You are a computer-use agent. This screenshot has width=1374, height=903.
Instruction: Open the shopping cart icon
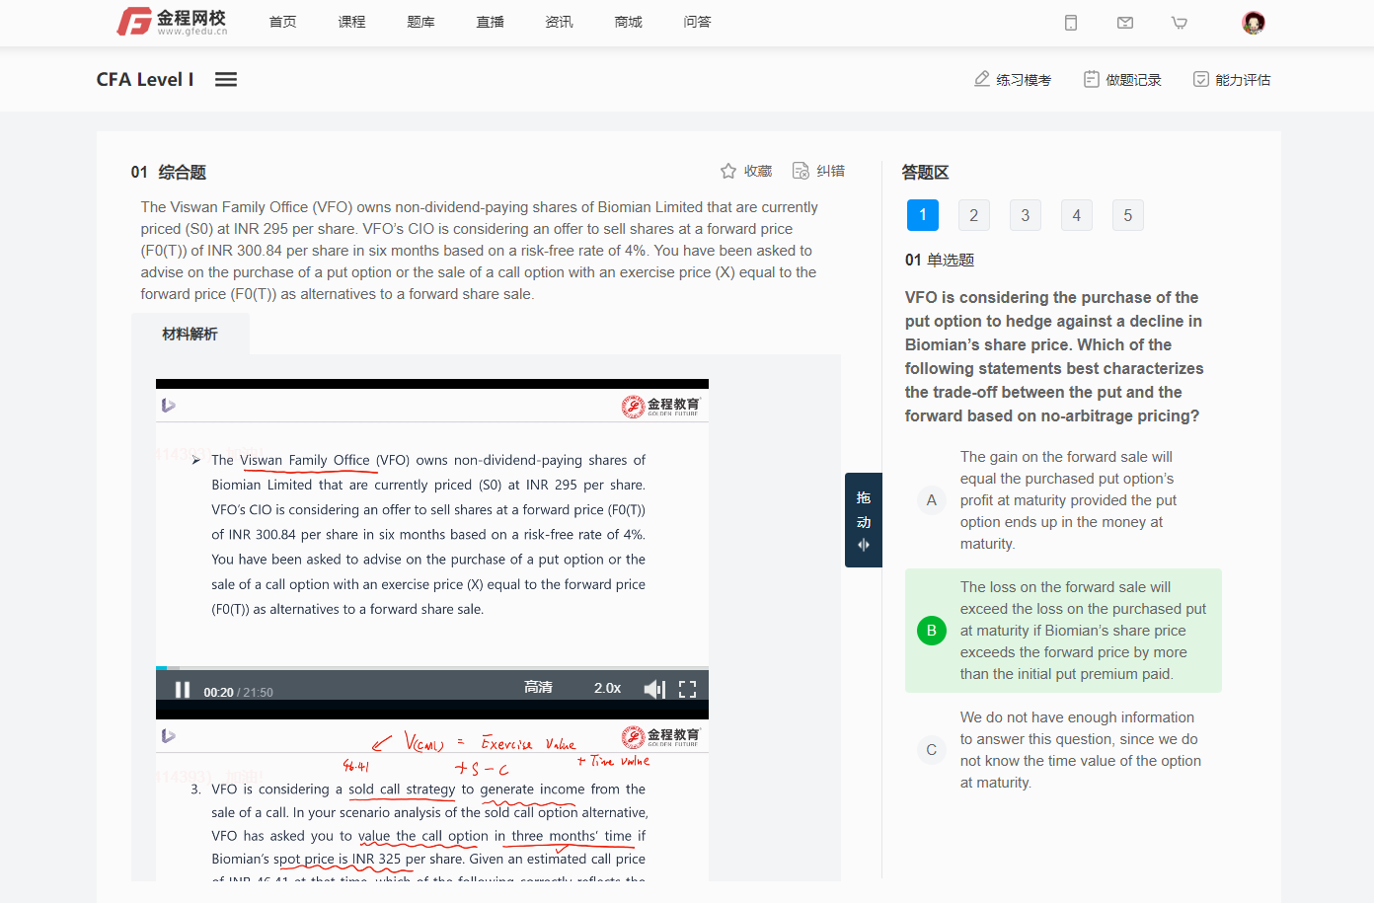[x=1180, y=23]
